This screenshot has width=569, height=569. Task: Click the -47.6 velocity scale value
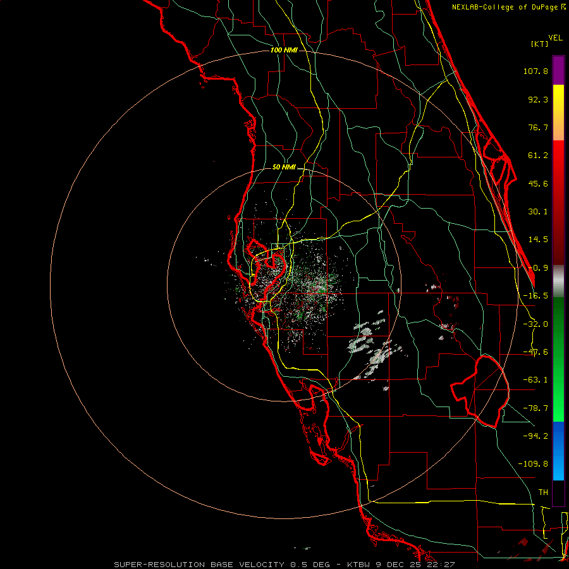pos(535,352)
